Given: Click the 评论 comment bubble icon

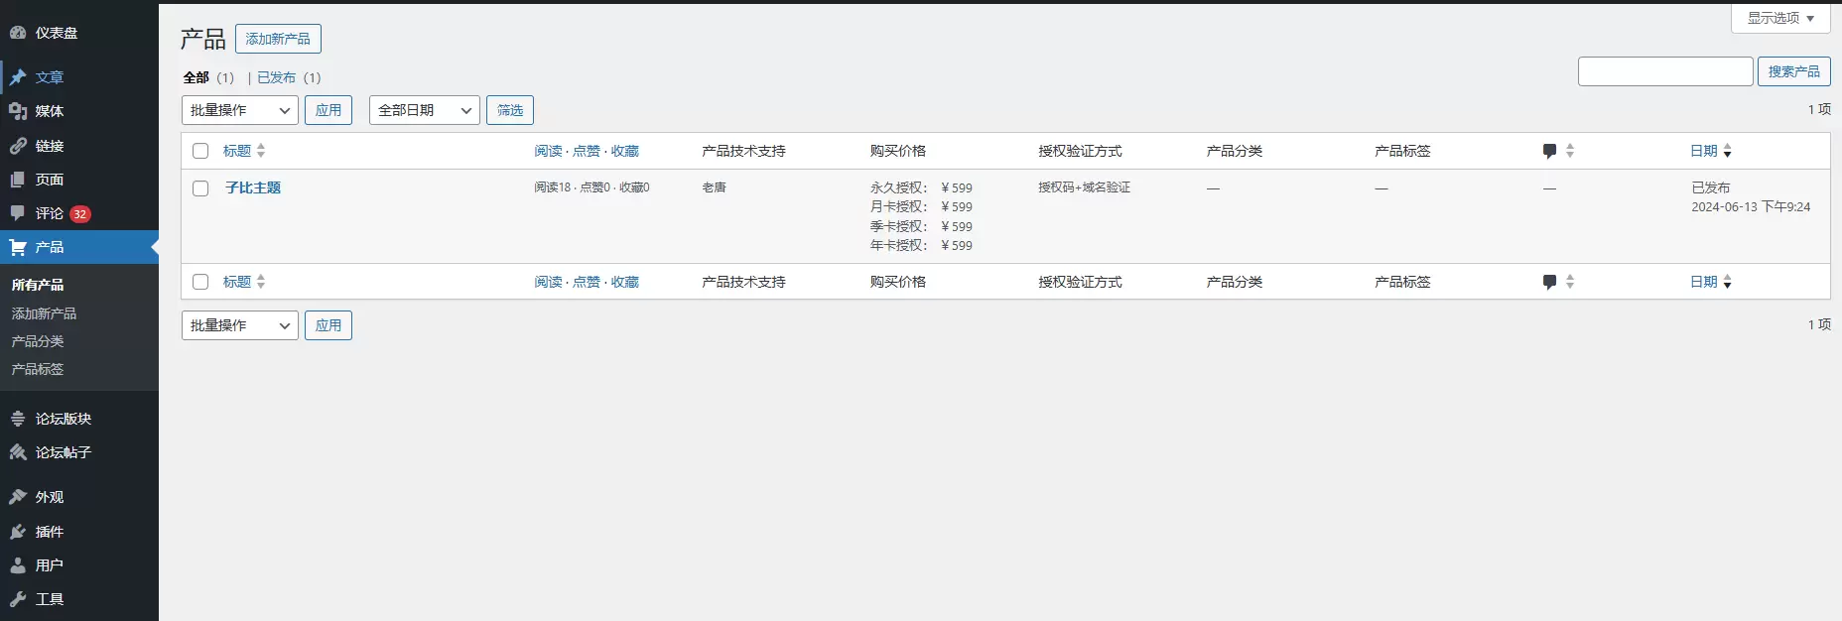Looking at the screenshot, I should point(18,213).
